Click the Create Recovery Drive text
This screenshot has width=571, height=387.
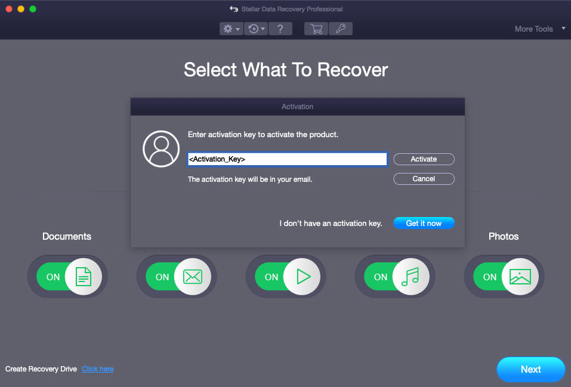(41, 369)
